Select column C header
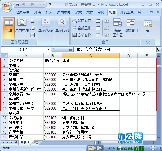Image resolution: width=162 pixels, height=151 pixels. 91,56
